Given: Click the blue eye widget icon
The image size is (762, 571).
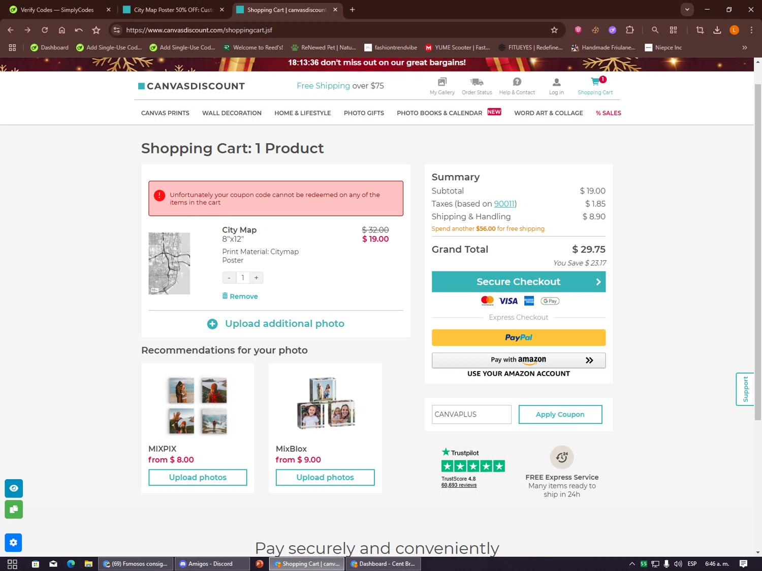Looking at the screenshot, I should coord(14,488).
